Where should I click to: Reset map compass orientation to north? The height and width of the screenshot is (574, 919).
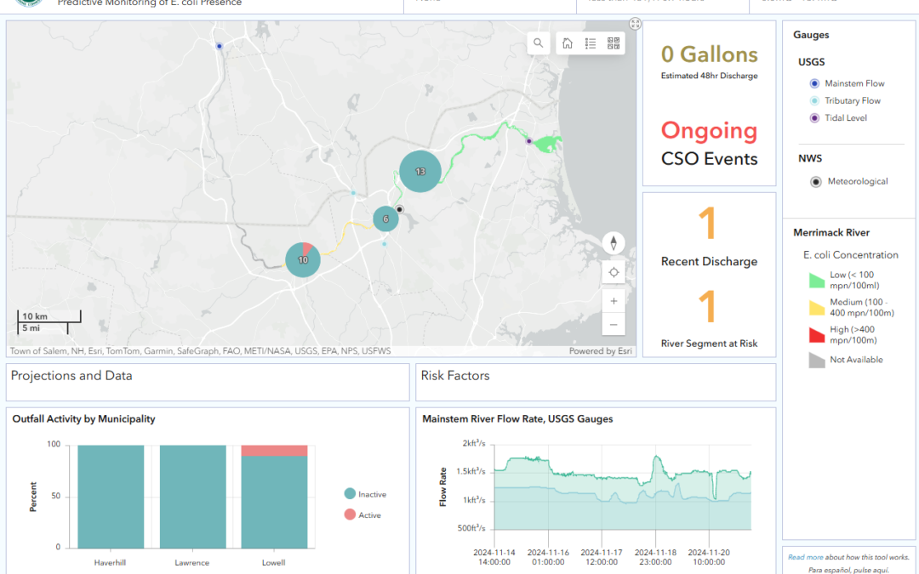[613, 243]
